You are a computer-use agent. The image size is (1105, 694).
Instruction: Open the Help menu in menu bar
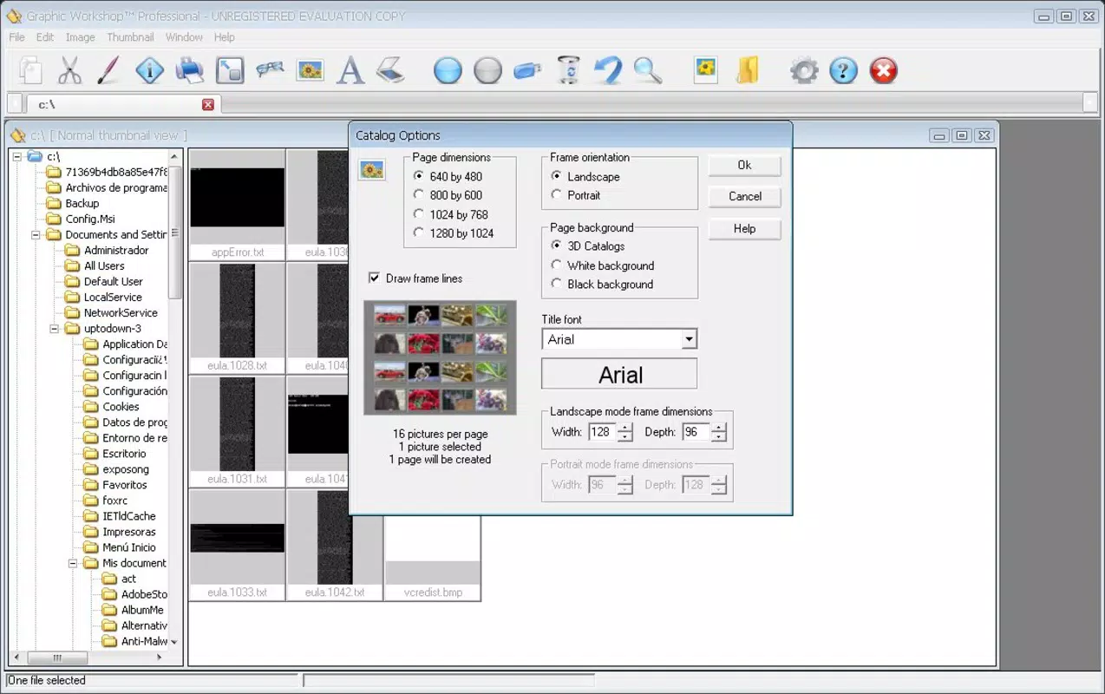(225, 37)
